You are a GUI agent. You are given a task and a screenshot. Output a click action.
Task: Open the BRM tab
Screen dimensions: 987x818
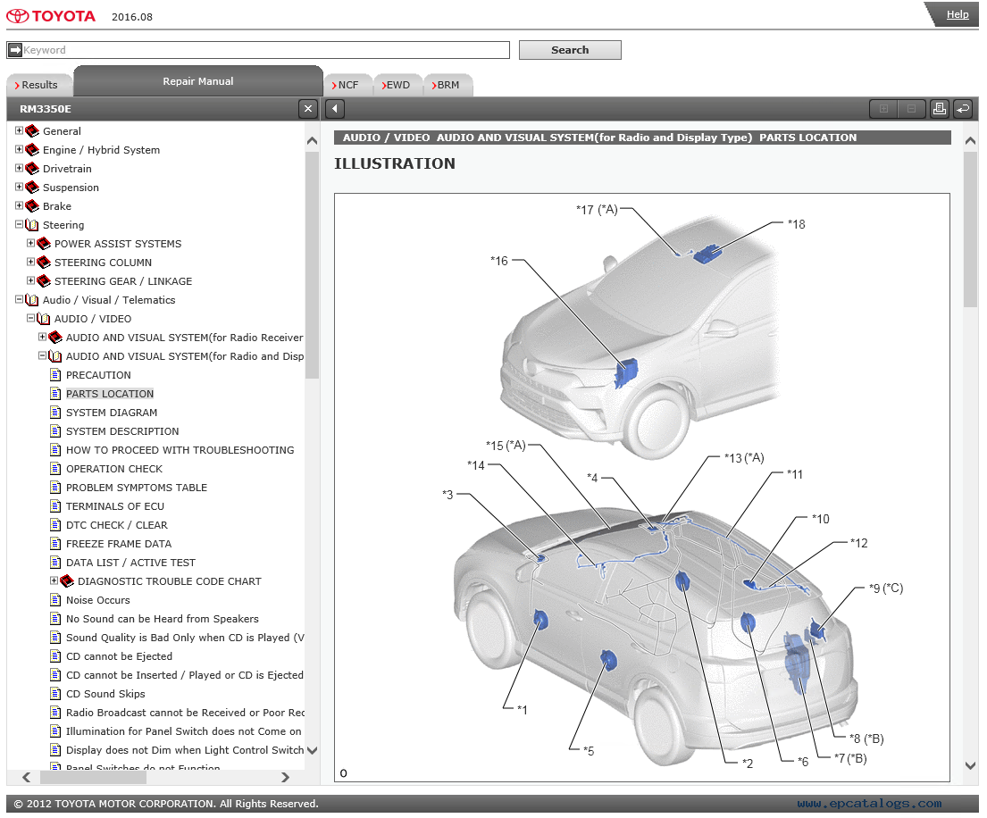[x=448, y=85]
